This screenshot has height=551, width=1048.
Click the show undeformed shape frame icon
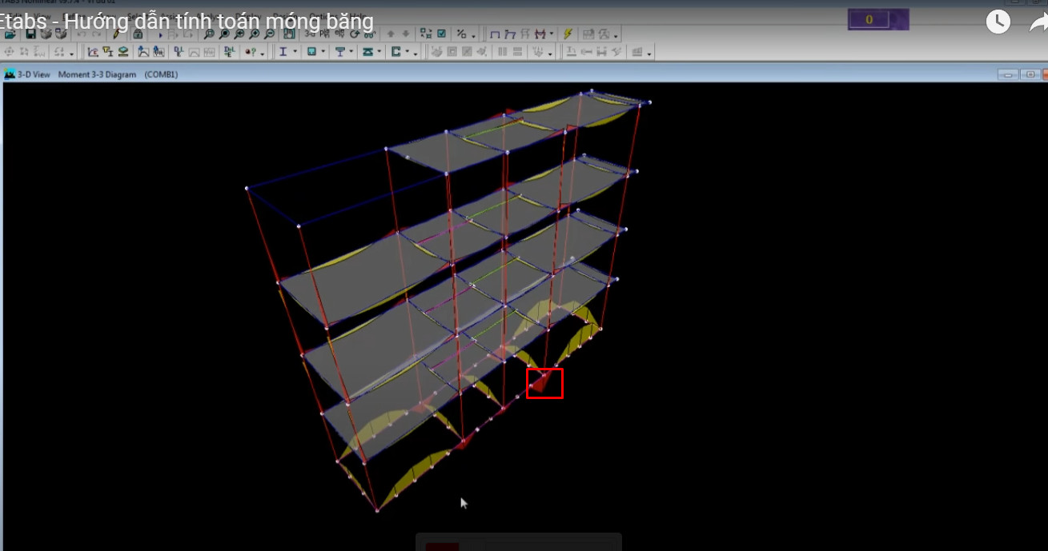(494, 34)
